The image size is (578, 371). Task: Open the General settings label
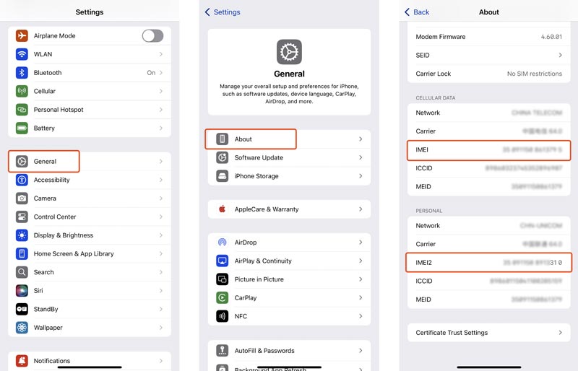[45, 162]
